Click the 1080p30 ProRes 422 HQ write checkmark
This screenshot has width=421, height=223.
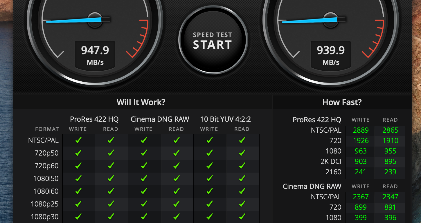point(78,217)
